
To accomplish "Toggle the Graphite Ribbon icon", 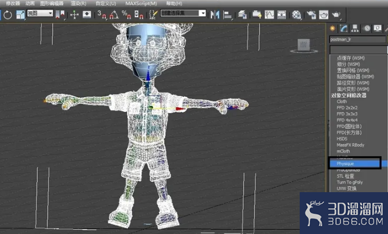I will [x=257, y=15].
